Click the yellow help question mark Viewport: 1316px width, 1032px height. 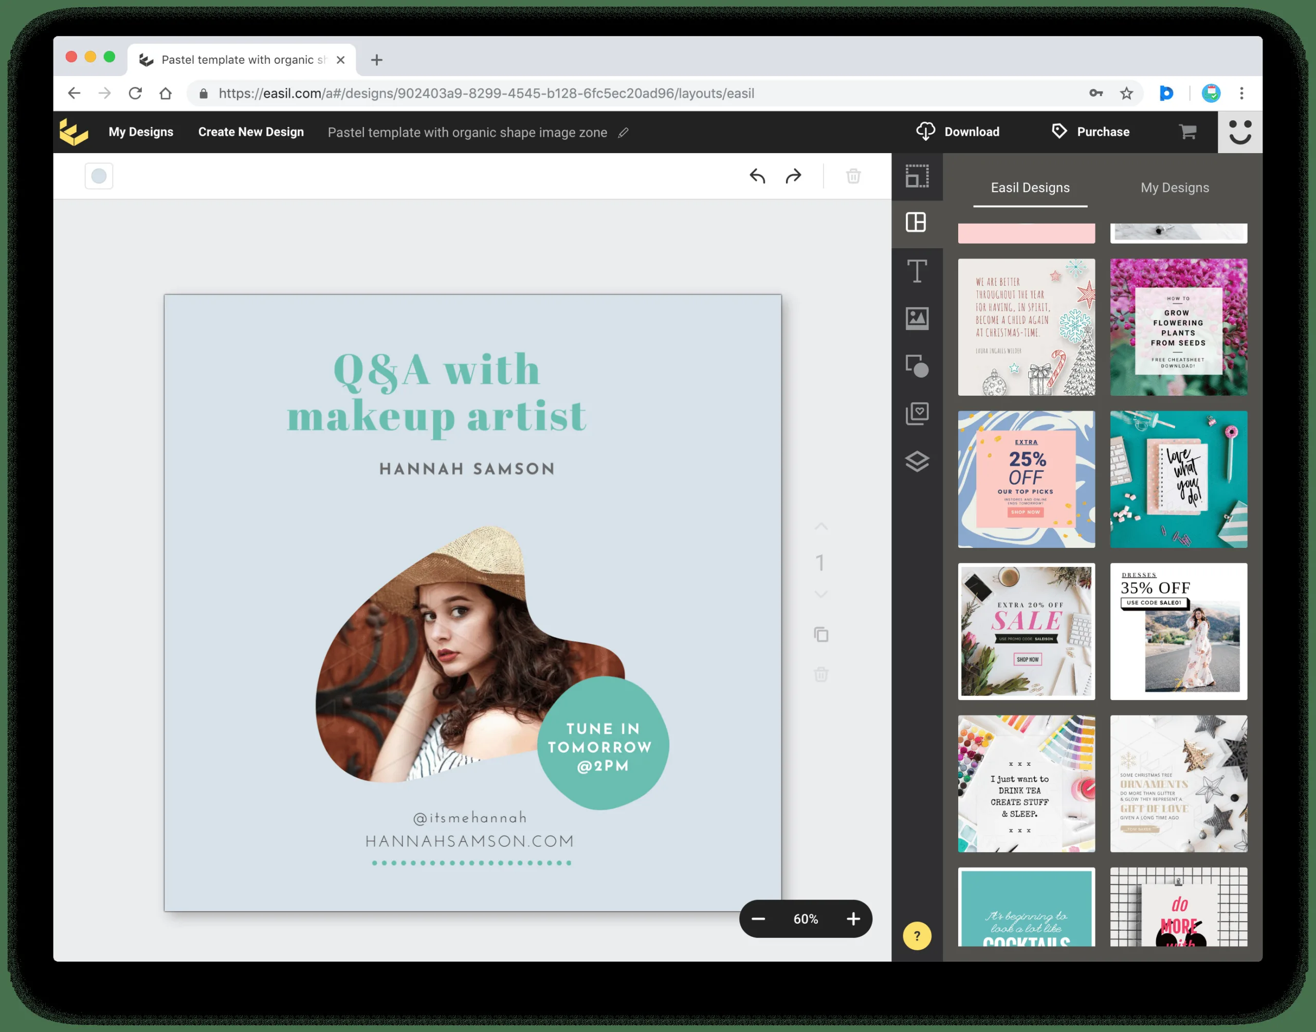(917, 936)
